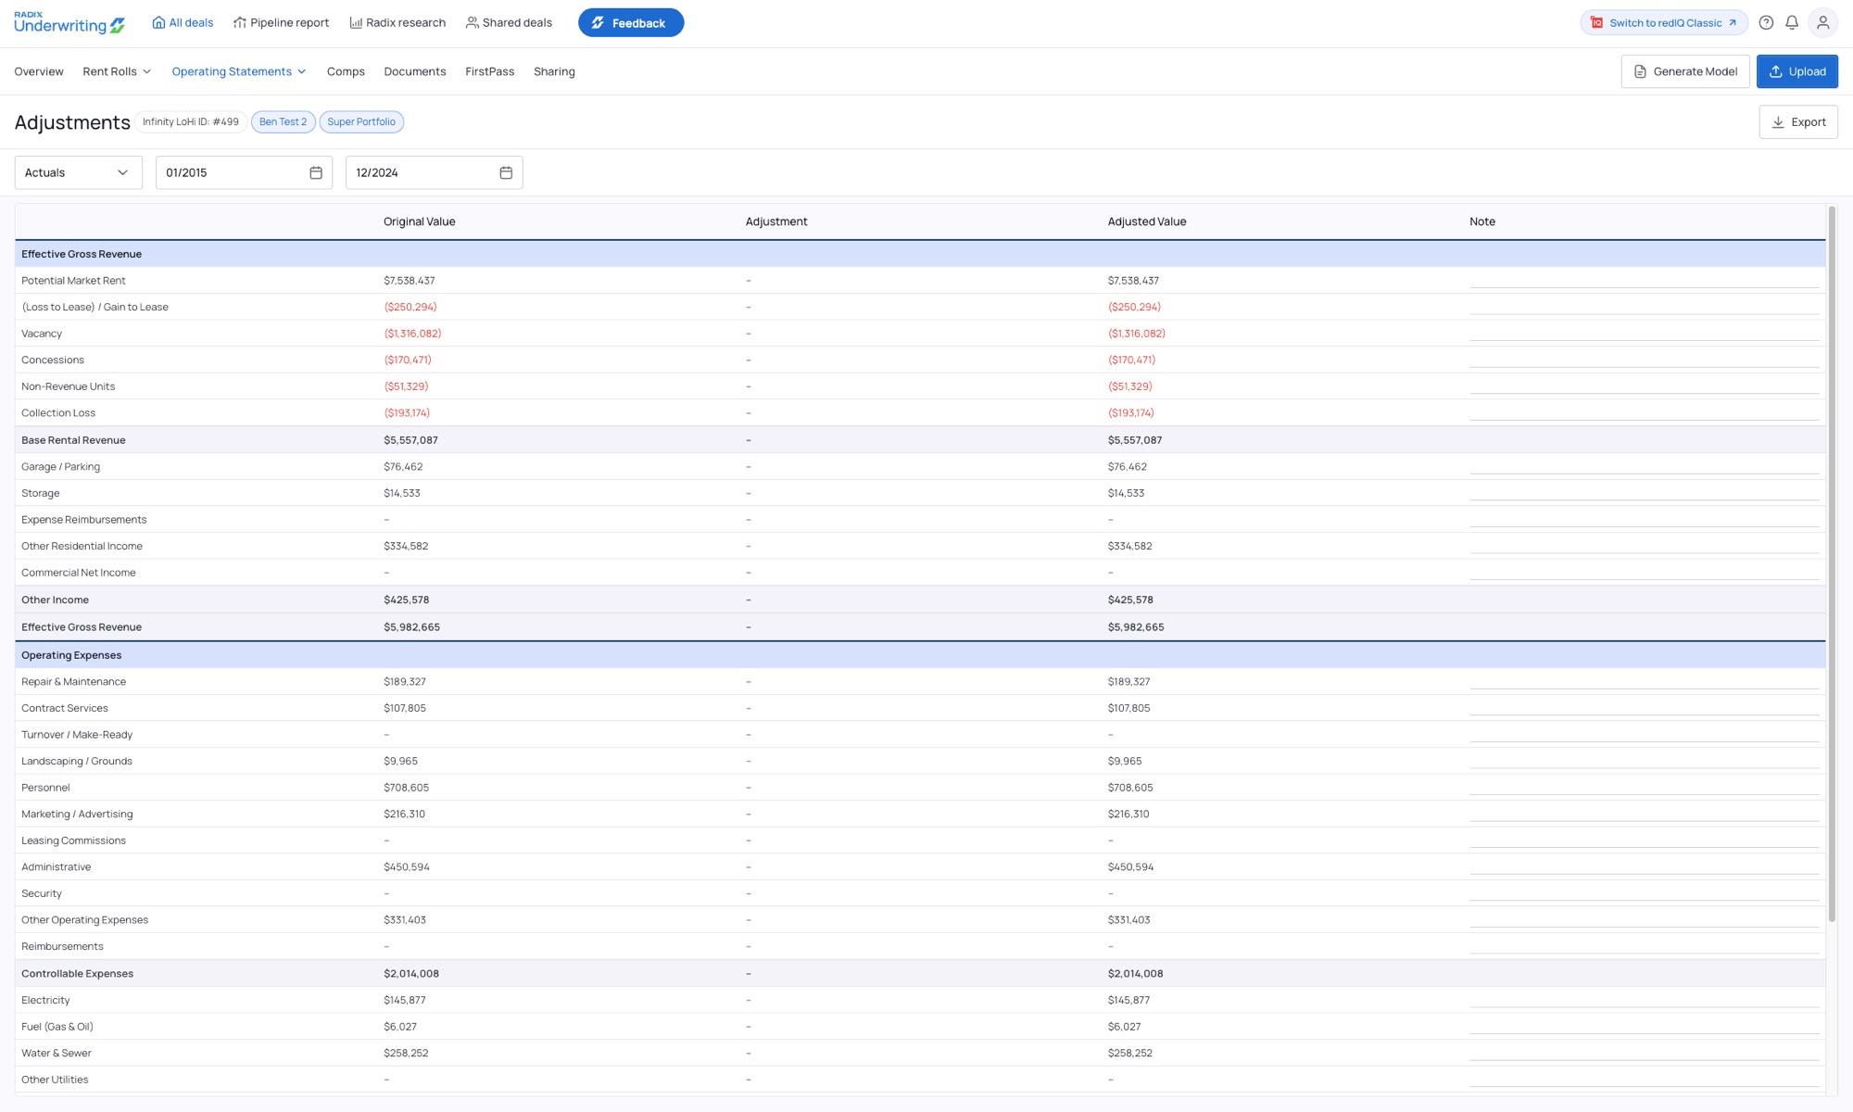Screen dimensions: 1853x1112
Task: Click Switch to redIQ Classic link
Action: click(1664, 23)
